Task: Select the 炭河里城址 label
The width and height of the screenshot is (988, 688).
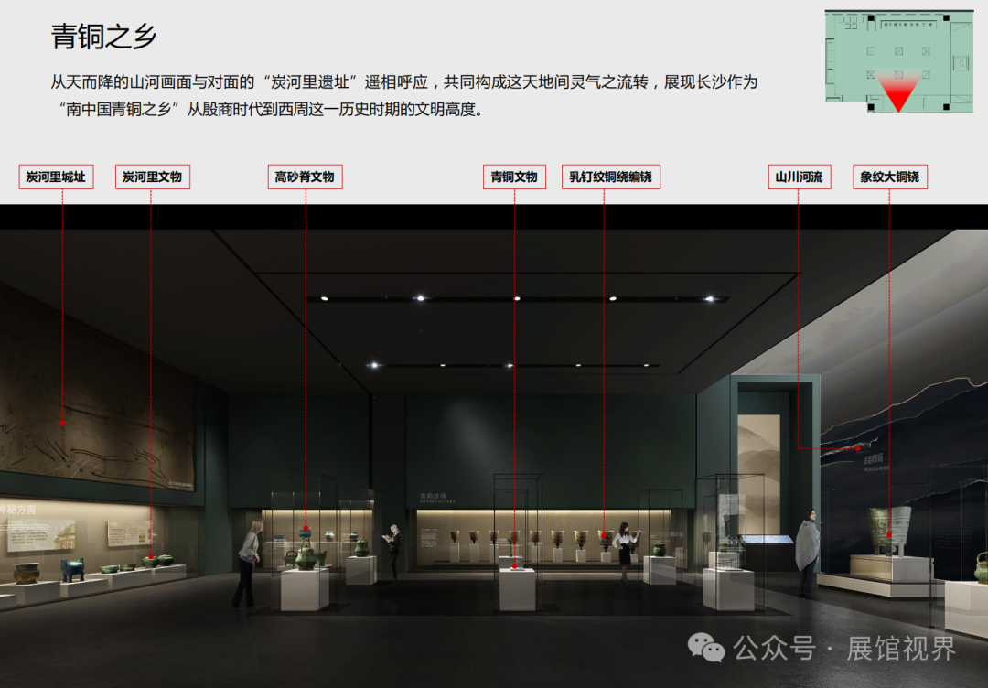Action: 56,177
